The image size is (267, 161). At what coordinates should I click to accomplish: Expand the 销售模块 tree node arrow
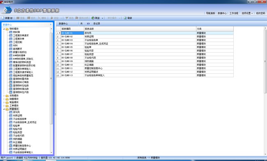[x=4, y=99]
